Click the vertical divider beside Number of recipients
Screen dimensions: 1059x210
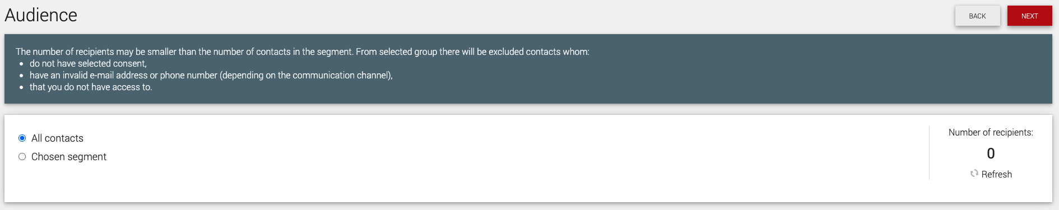point(929,153)
